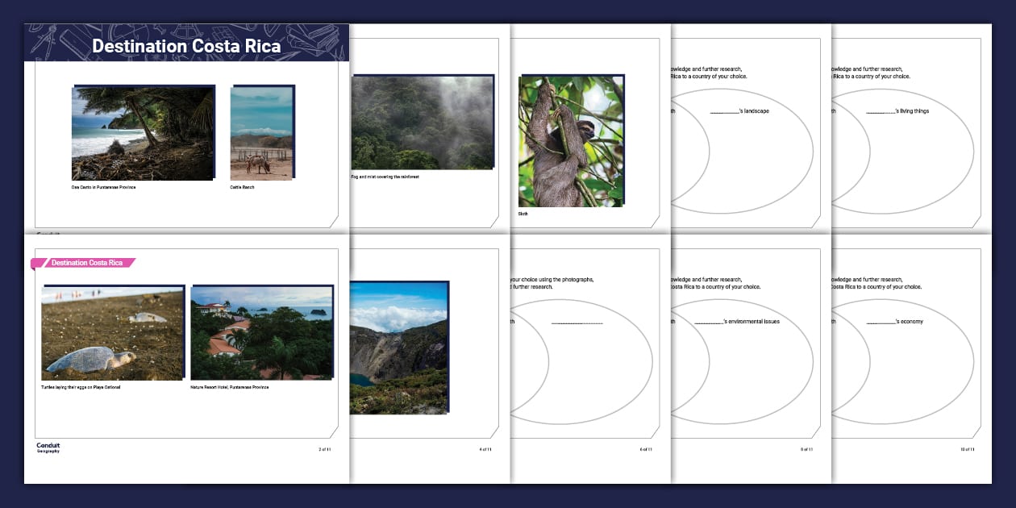Click the volcanic crater lake photo
The height and width of the screenshot is (508, 1016).
(410, 351)
